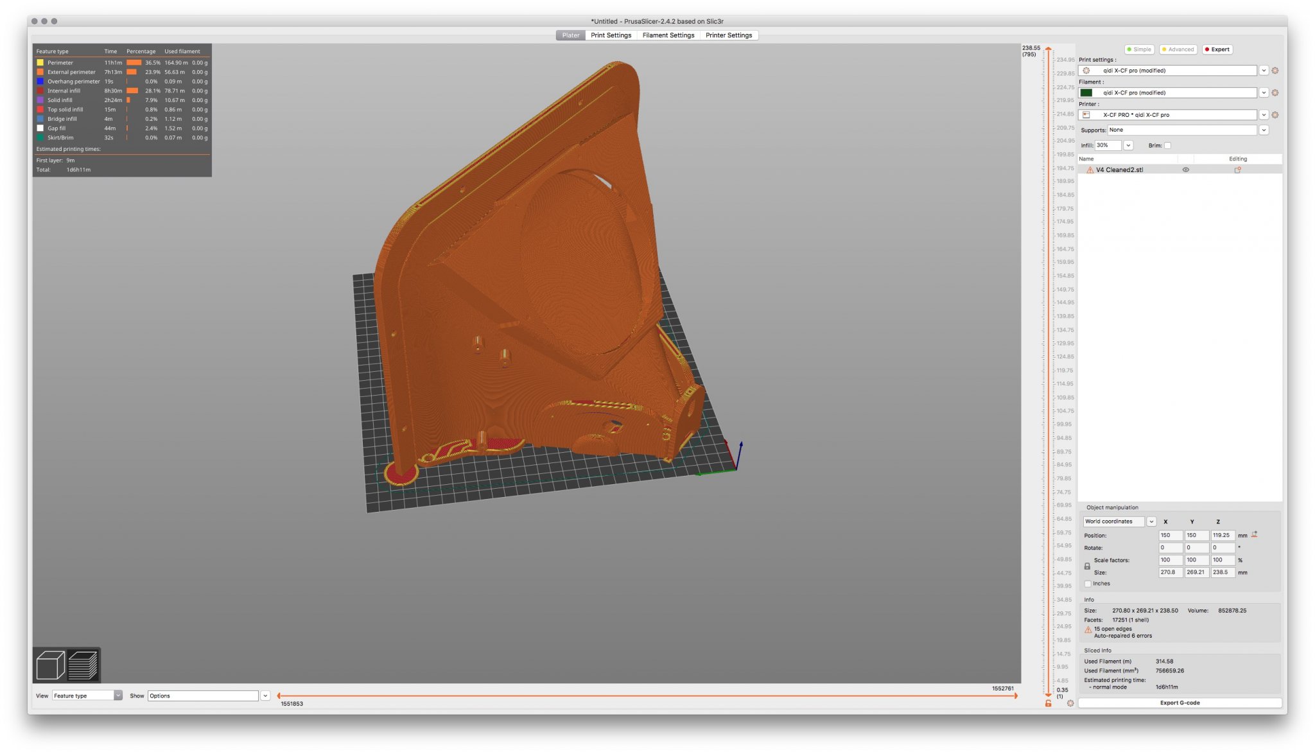Toggle External perimeter color in legend
The image size is (1315, 754).
(x=40, y=72)
